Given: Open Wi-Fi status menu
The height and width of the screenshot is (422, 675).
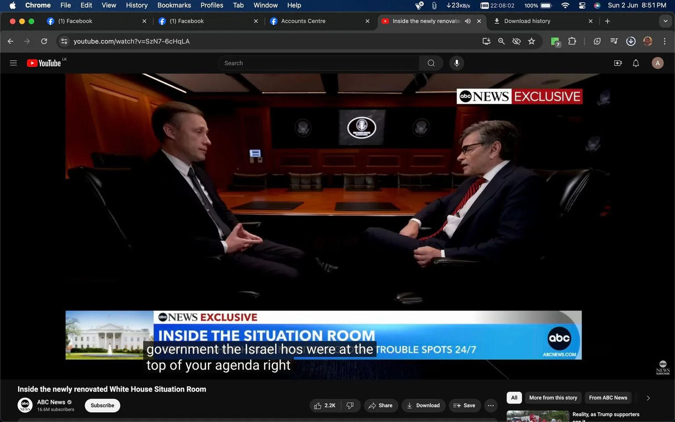Looking at the screenshot, I should [x=566, y=5].
